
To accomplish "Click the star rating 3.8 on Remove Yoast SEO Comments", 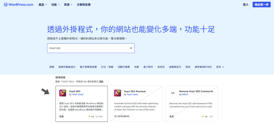I will [x=204, y=116].
